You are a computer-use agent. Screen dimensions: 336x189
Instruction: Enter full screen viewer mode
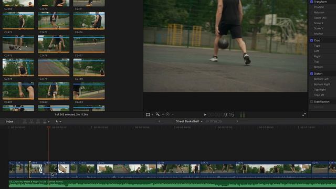[x=304, y=115]
